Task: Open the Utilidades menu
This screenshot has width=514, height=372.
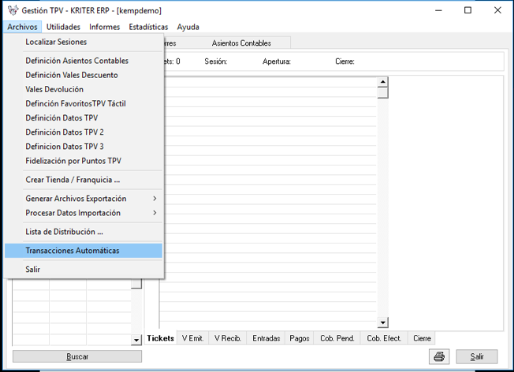Action: point(63,27)
